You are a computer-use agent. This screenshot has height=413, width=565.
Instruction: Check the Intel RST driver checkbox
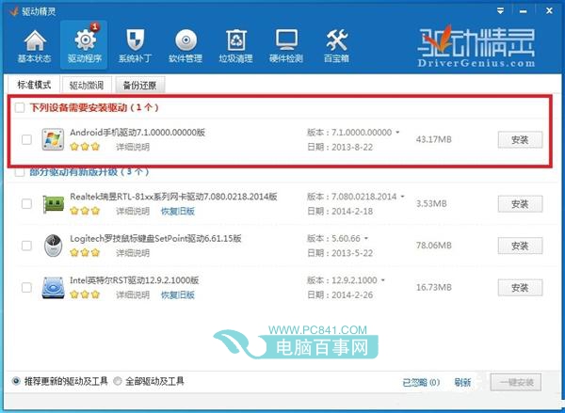pos(26,287)
